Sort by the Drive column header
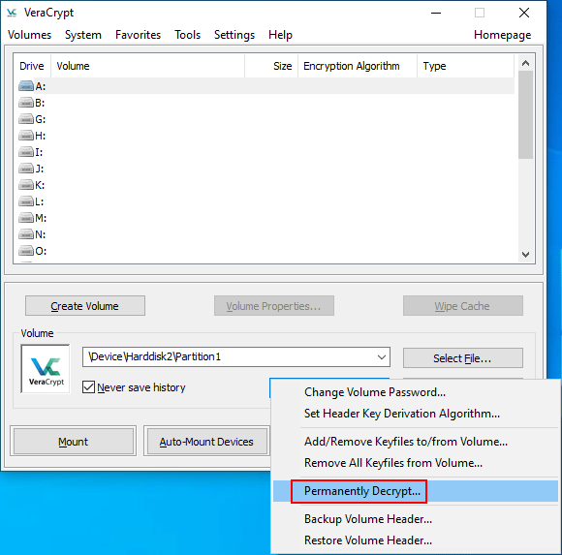Viewport: 562px width, 555px height. [x=32, y=66]
